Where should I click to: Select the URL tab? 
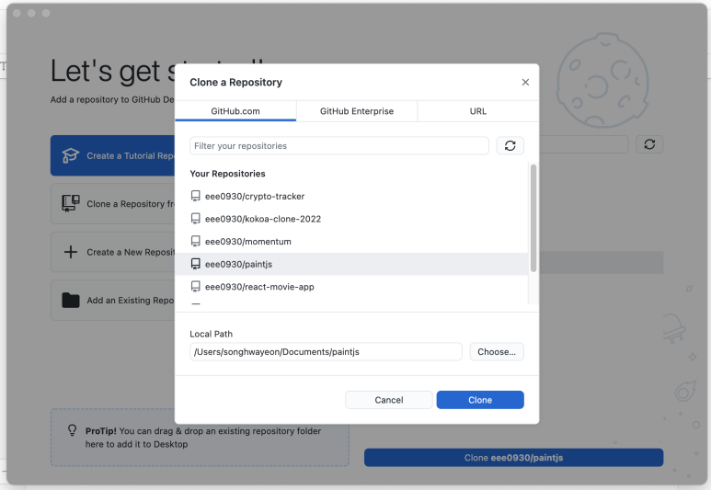pyautogui.click(x=478, y=111)
